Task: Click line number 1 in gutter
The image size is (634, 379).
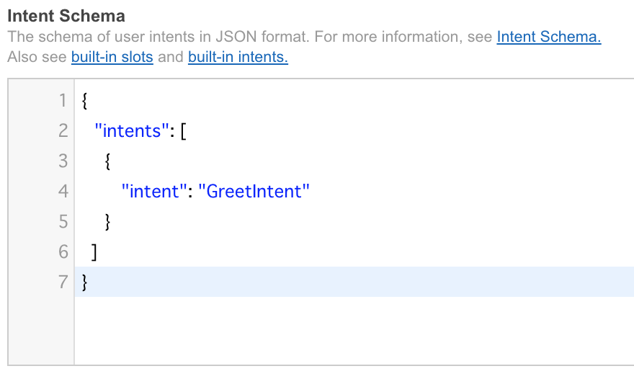Action: tap(63, 101)
